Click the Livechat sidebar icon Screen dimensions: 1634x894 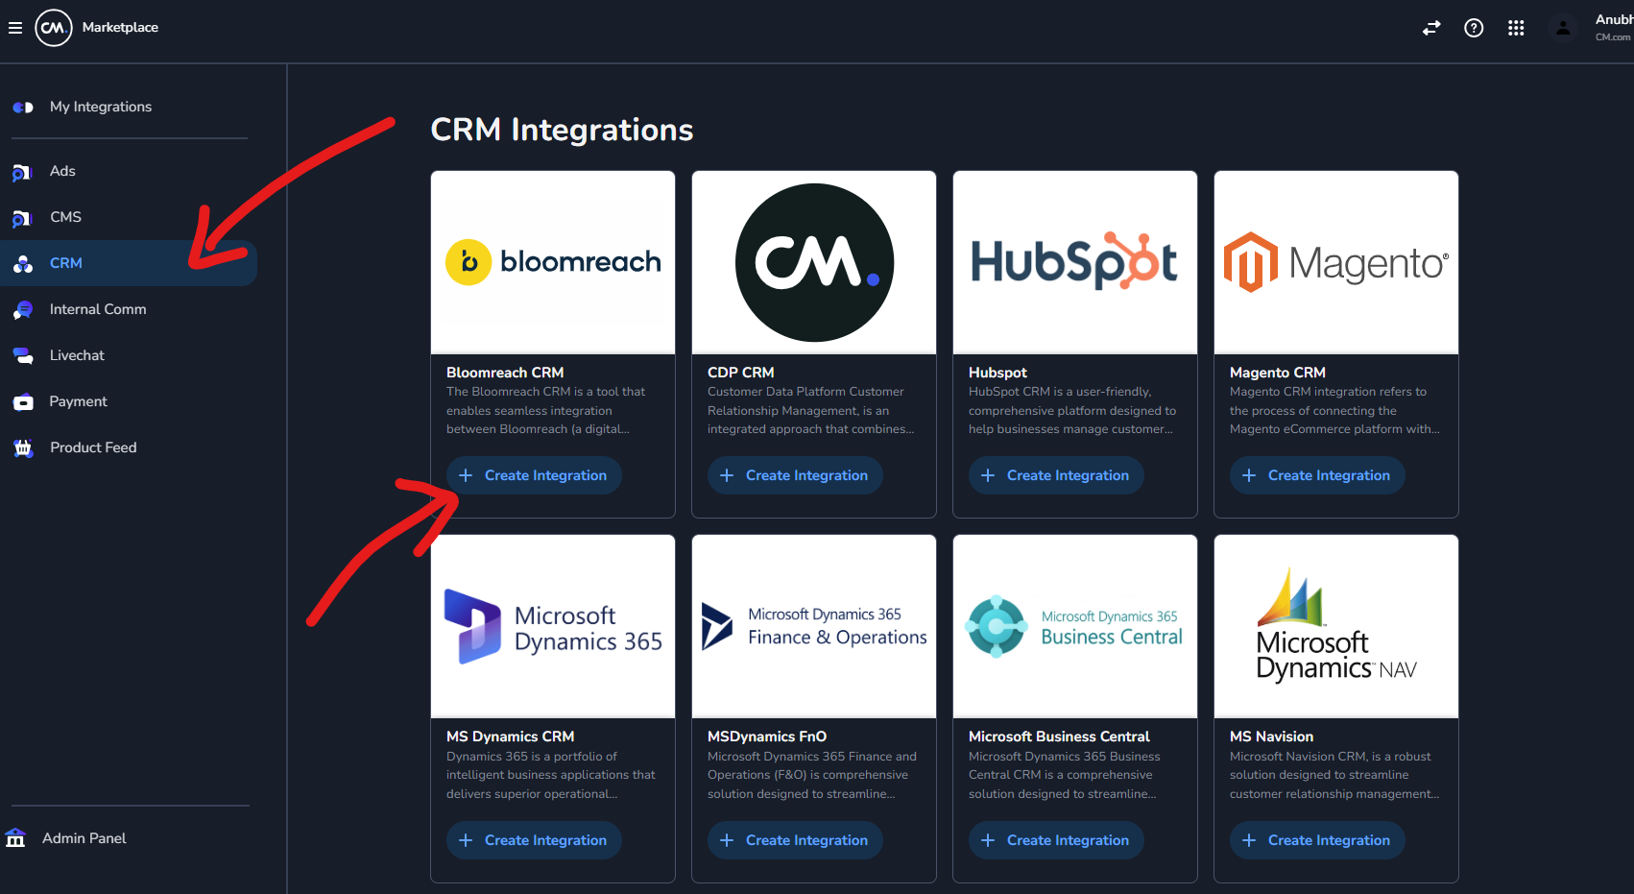point(23,355)
